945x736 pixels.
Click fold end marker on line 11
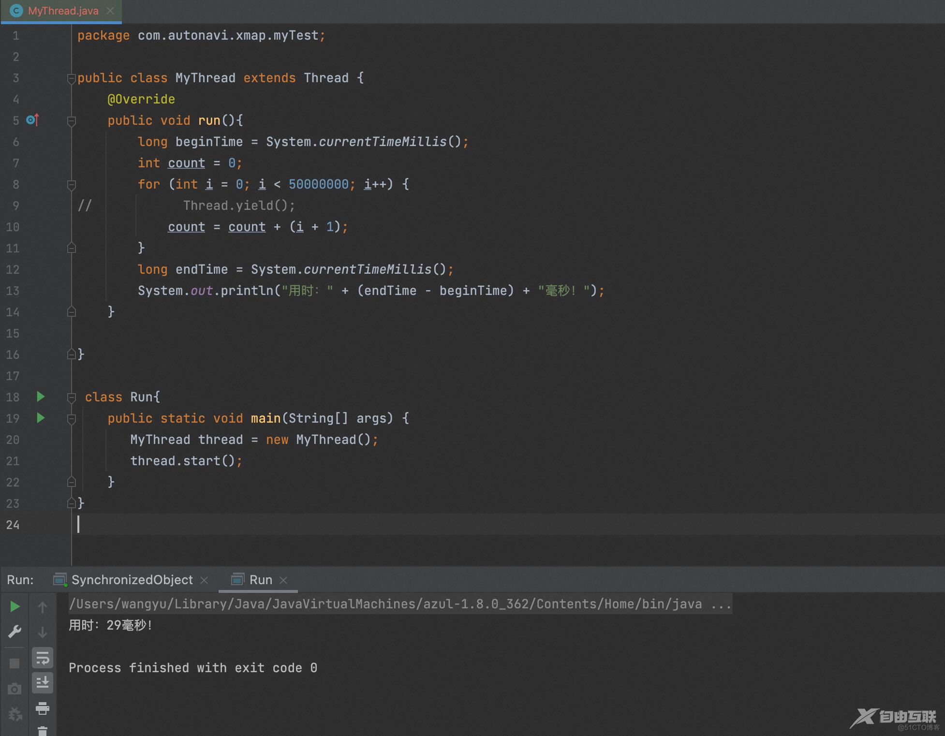tap(72, 248)
